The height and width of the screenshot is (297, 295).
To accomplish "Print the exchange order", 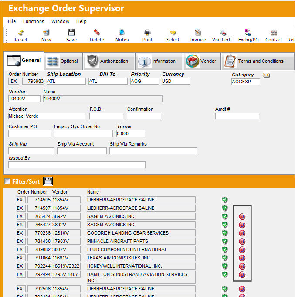I will 147,35.
